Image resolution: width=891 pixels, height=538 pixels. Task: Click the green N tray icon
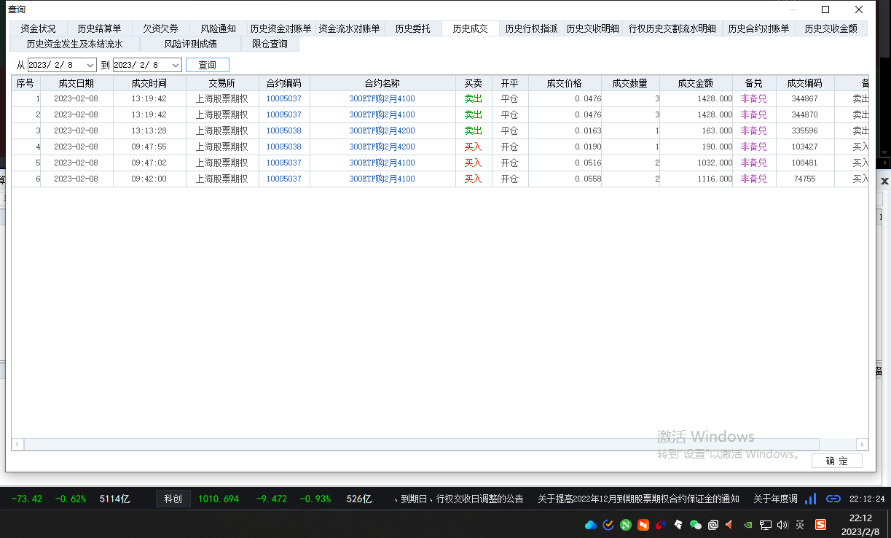pyautogui.click(x=626, y=524)
